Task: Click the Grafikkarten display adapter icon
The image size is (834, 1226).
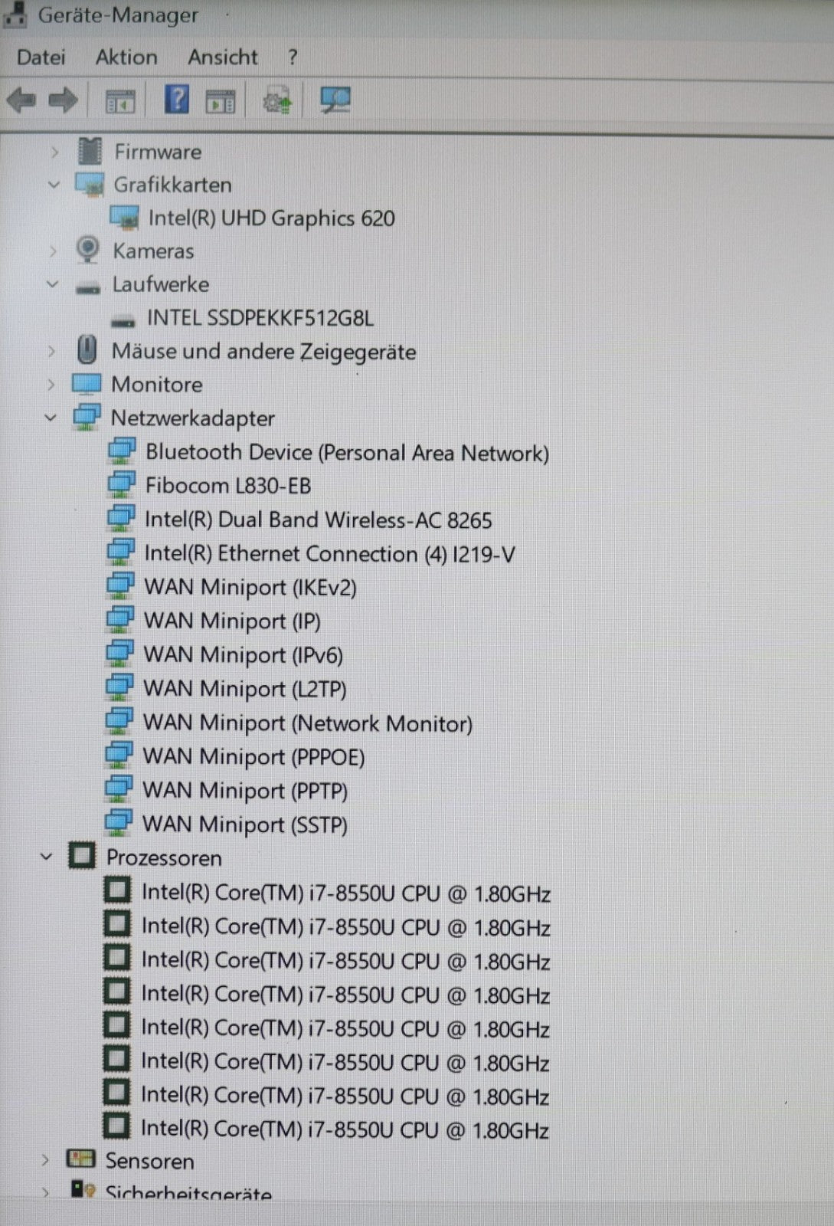Action: pos(89,185)
